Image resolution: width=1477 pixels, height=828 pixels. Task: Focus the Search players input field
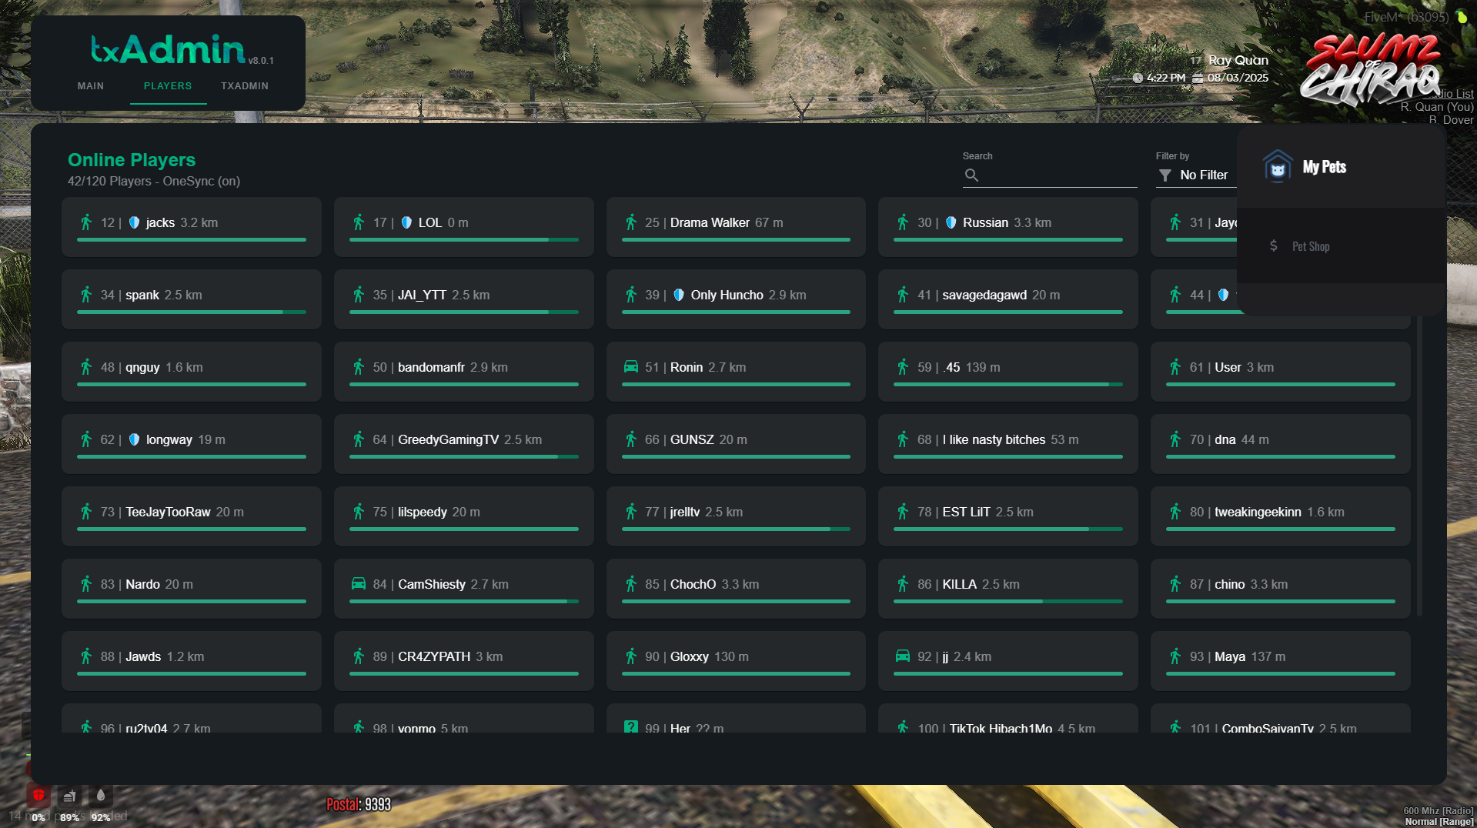tap(1058, 175)
